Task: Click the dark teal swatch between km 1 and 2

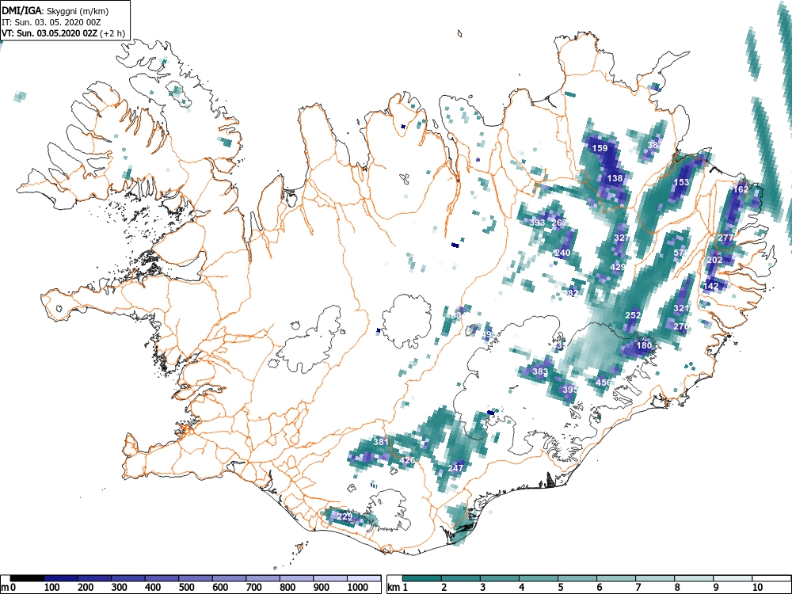Action: [422, 578]
